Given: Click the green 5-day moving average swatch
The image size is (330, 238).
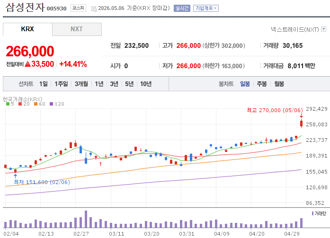Looking at the screenshot, I should tap(8, 104).
